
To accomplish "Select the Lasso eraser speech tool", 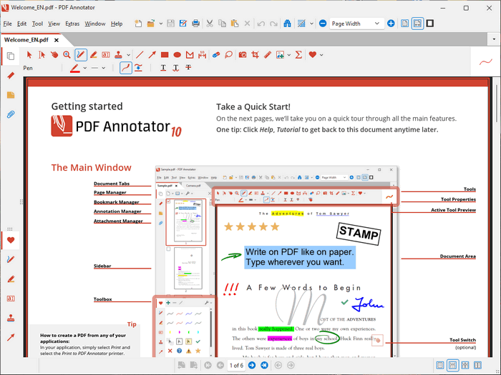I will [228, 55].
